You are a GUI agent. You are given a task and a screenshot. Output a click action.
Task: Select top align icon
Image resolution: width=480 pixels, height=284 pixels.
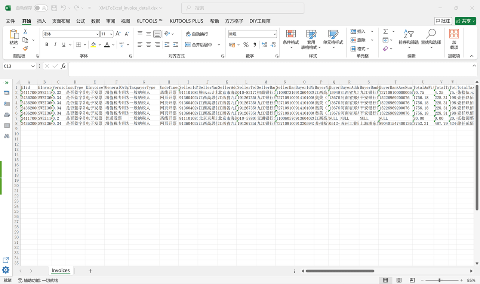(140, 34)
